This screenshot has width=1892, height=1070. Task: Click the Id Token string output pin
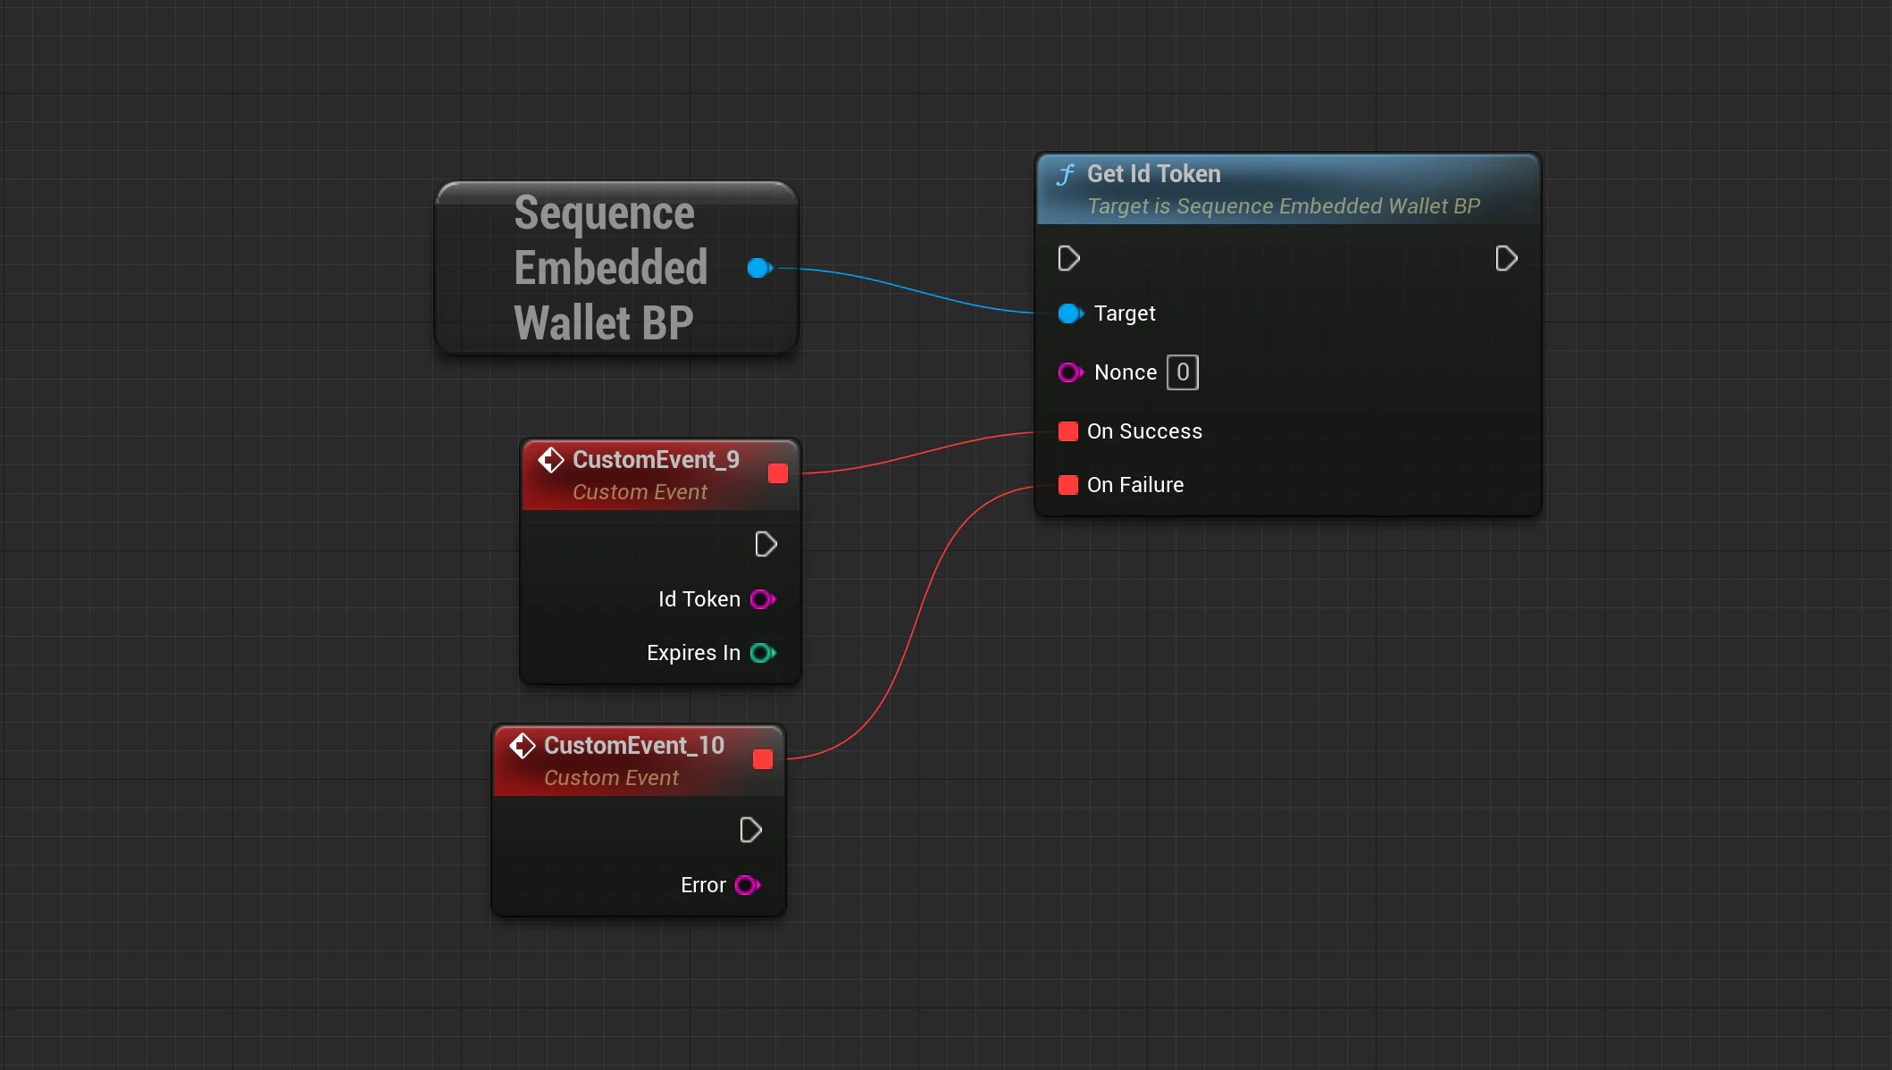coord(762,599)
